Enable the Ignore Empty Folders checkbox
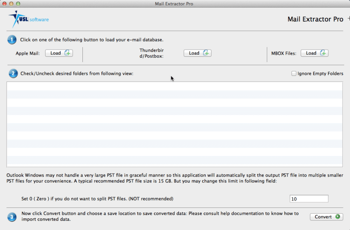The width and height of the screenshot is (350, 230). coord(294,73)
